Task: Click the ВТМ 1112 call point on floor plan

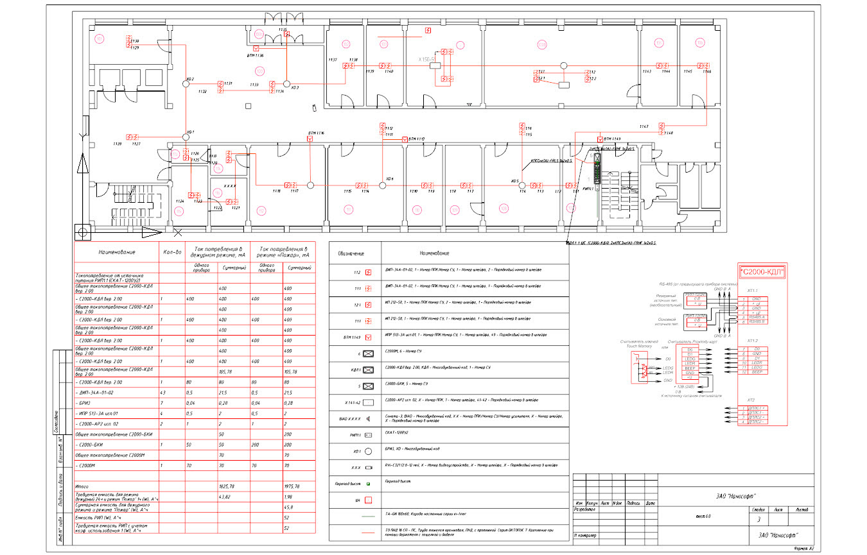Action: coord(405,139)
